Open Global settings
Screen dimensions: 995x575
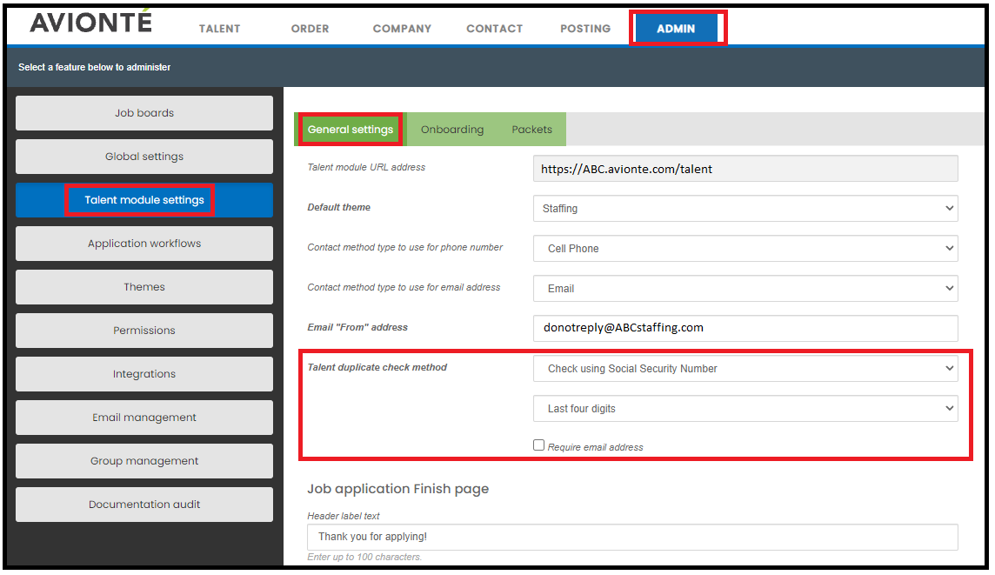[144, 157]
